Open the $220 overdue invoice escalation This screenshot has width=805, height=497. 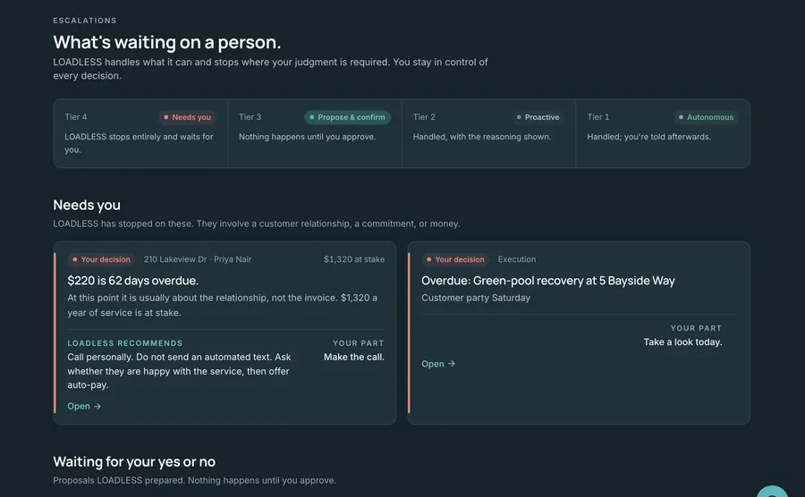click(84, 406)
